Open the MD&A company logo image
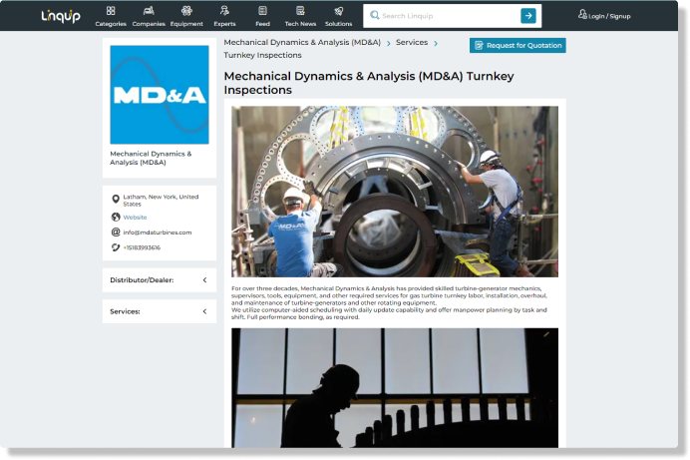 160,95
